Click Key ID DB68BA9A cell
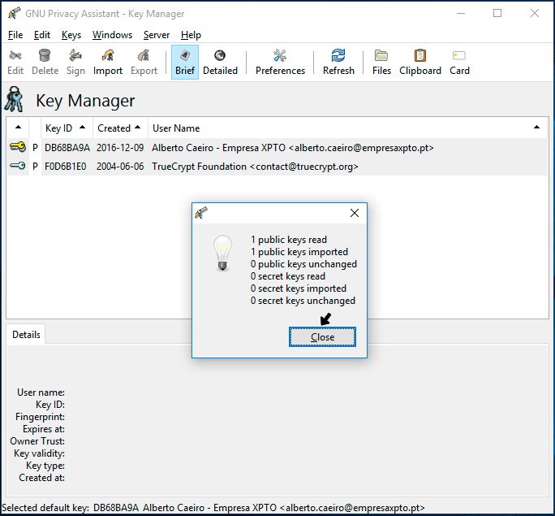This screenshot has height=516, width=555. tap(67, 148)
